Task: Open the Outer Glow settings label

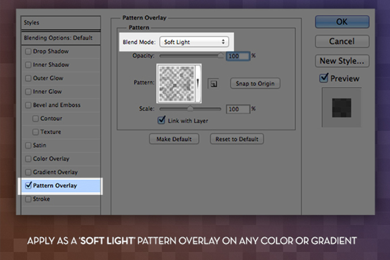Action: coord(48,78)
